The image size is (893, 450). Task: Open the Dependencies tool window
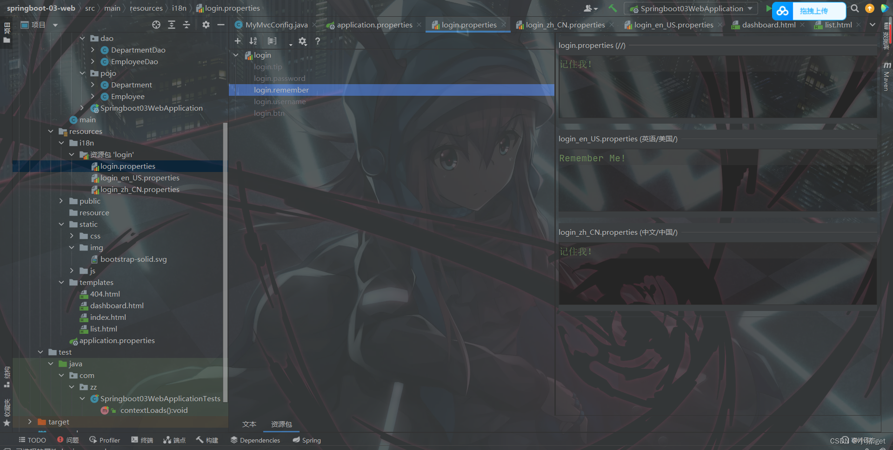coord(255,440)
